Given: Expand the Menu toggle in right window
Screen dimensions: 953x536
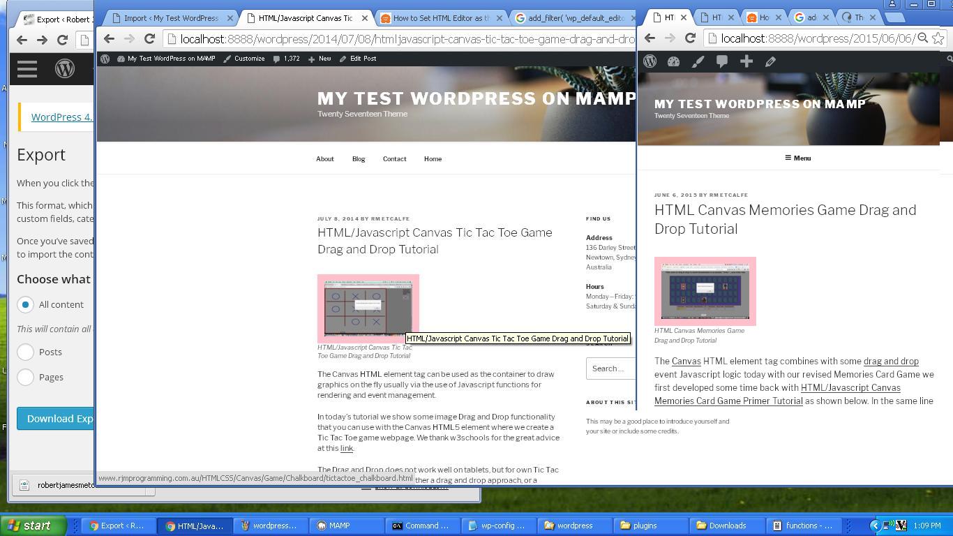Looking at the screenshot, I should click(x=797, y=158).
